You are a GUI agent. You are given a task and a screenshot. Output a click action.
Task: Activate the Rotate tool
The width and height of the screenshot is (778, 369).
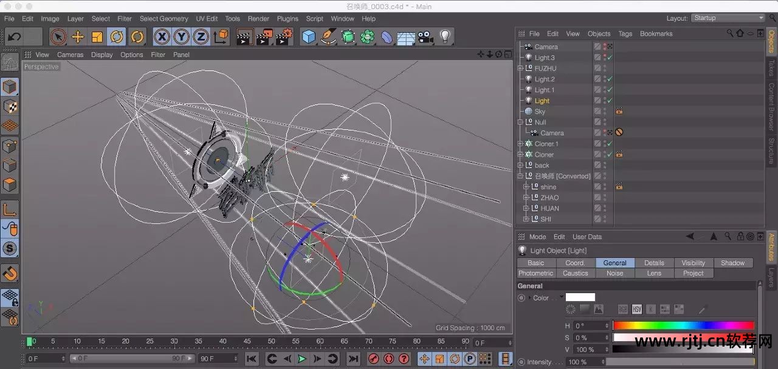click(x=117, y=37)
